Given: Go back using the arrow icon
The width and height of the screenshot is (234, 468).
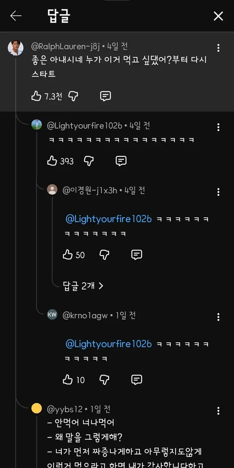Looking at the screenshot, I should [16, 16].
